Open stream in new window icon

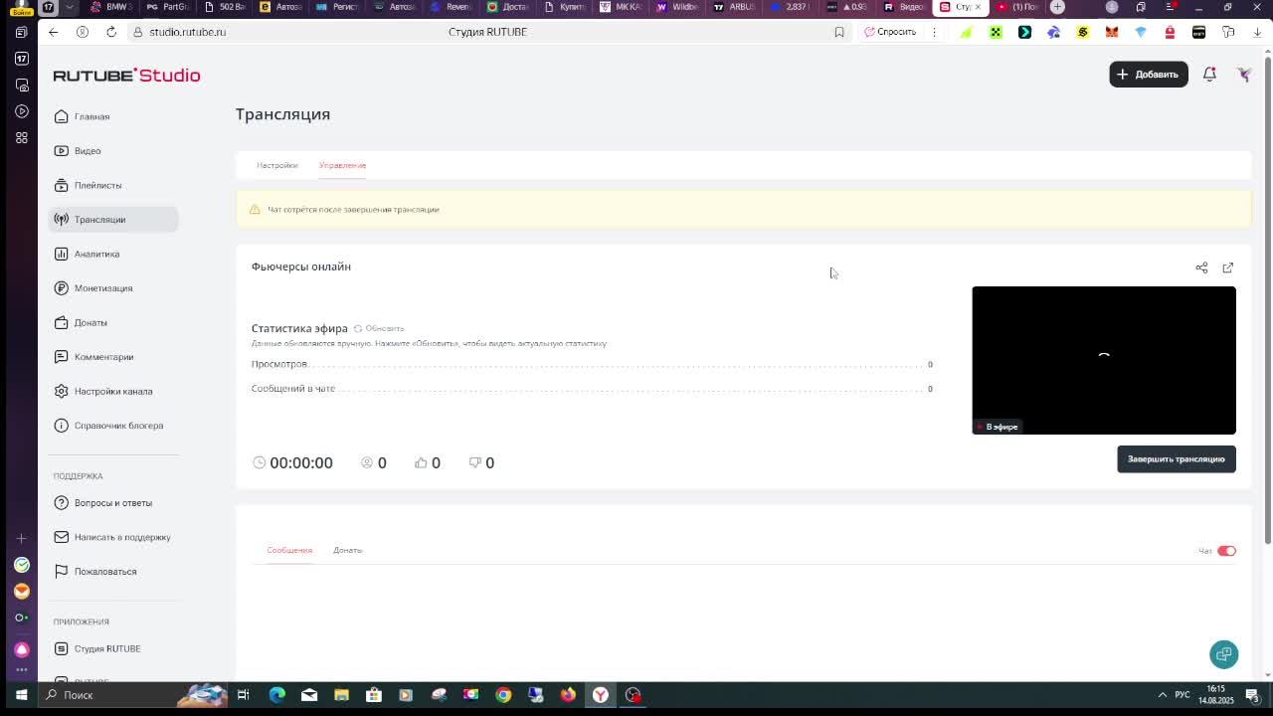(x=1228, y=268)
